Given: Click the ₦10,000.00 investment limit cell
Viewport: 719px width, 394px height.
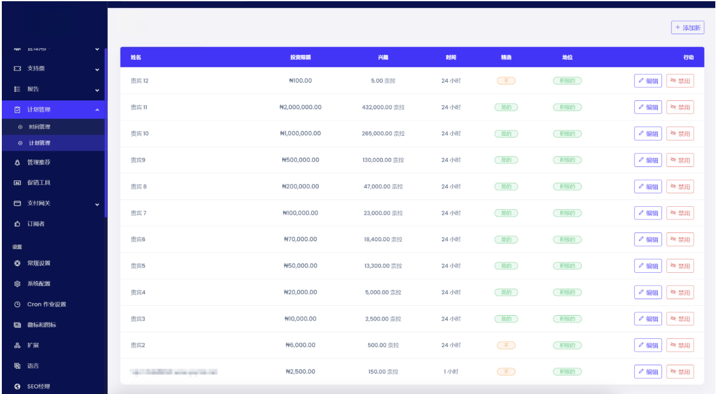Looking at the screenshot, I should coord(300,319).
